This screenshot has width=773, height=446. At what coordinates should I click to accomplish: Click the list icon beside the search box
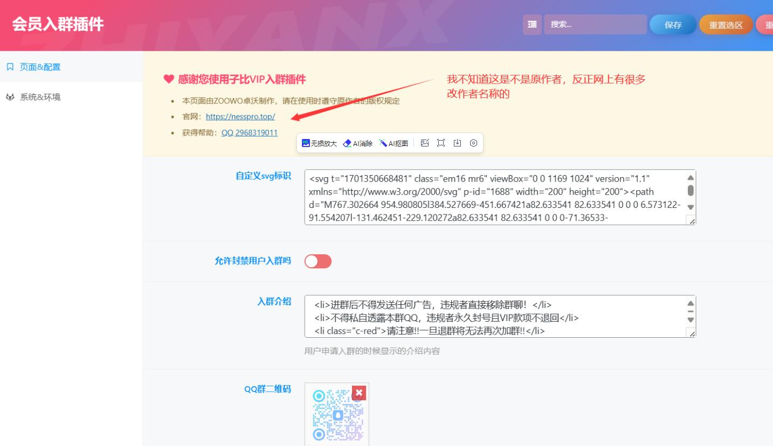[532, 24]
